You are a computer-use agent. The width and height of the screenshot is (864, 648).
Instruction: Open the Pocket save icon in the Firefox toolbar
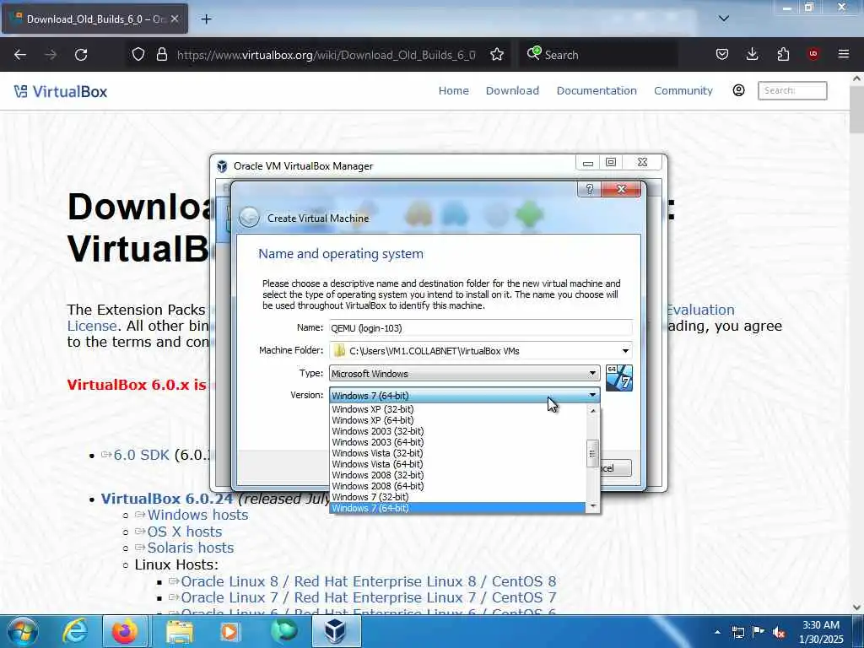722,54
